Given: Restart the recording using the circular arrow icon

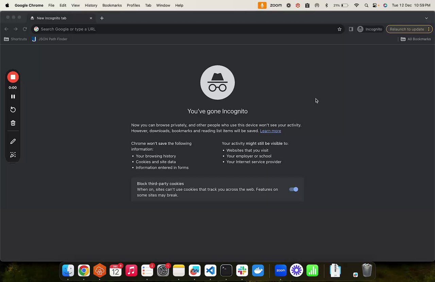Looking at the screenshot, I should pos(13,109).
